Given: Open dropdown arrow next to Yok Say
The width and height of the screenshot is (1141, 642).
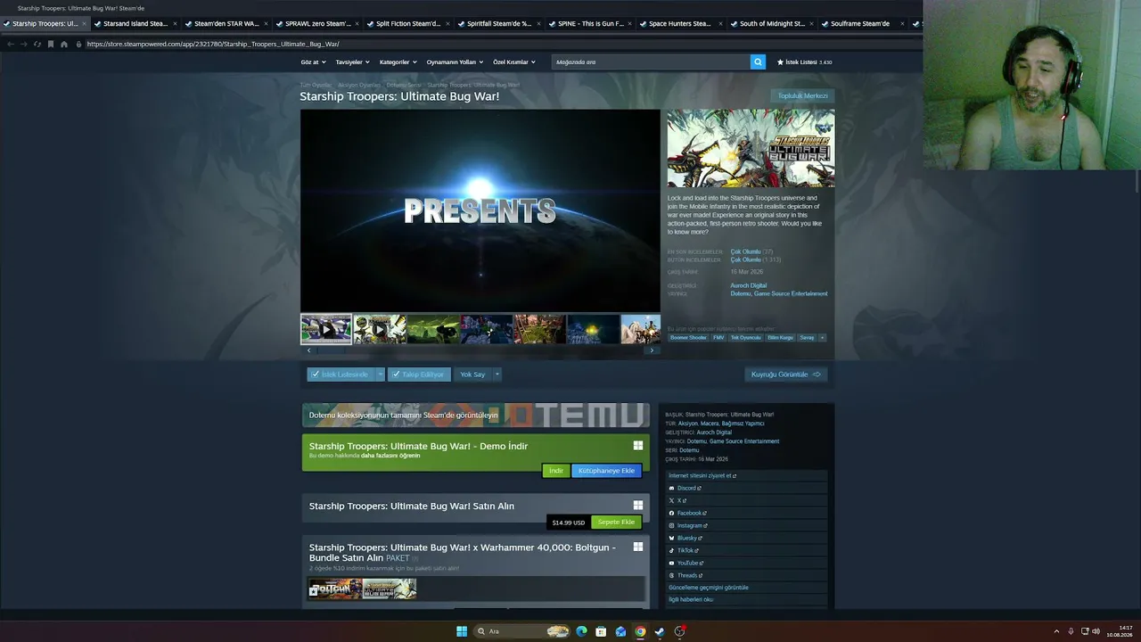Looking at the screenshot, I should [x=497, y=374].
